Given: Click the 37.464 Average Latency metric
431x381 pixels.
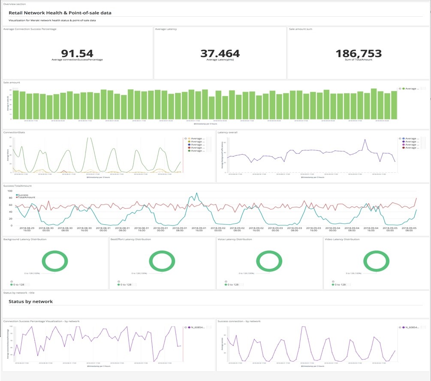Looking at the screenshot, I should (220, 54).
